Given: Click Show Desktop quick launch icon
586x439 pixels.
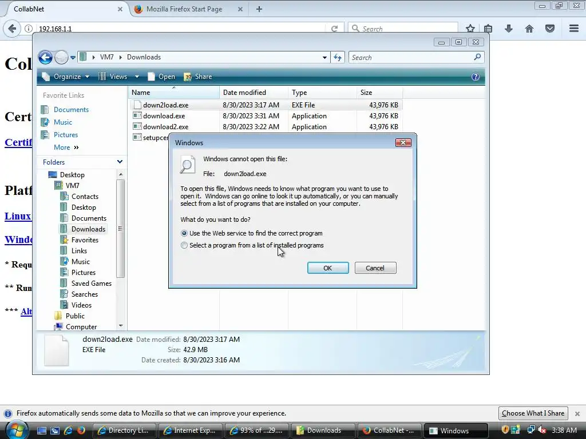Looking at the screenshot, I should pyautogui.click(x=41, y=430).
